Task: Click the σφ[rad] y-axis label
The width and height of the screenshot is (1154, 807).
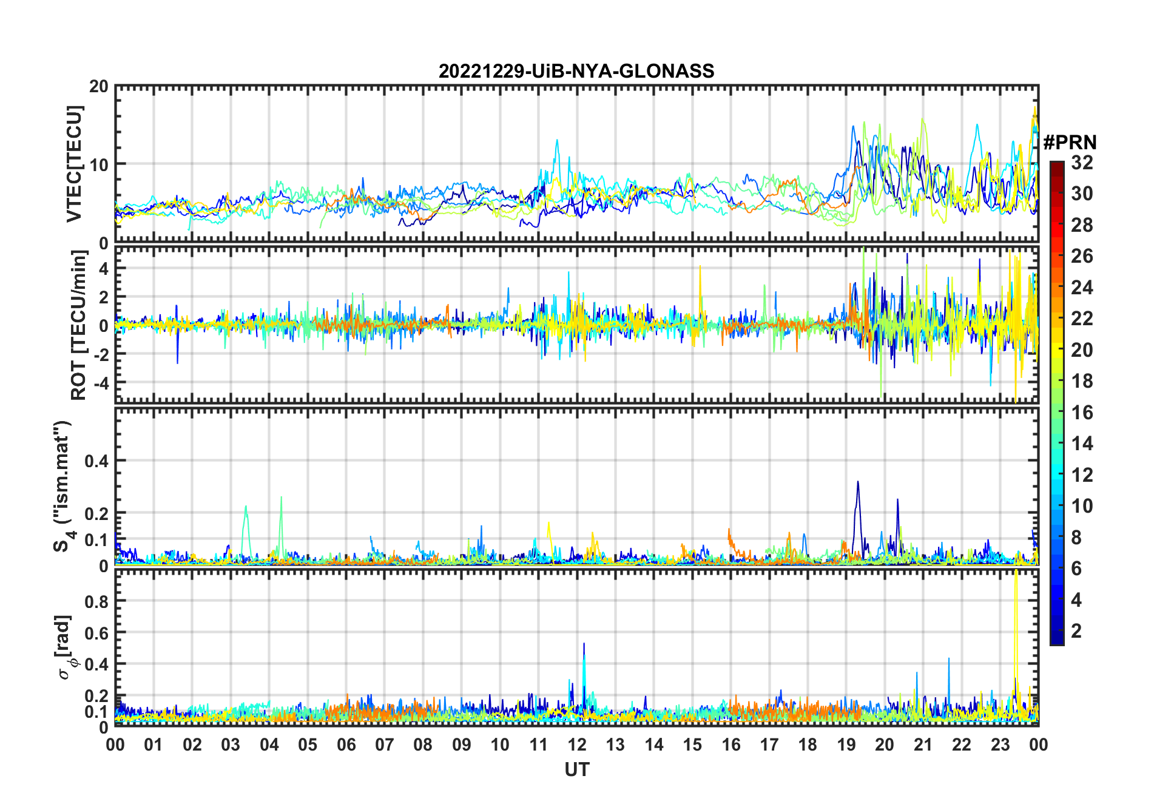Action: [66, 647]
